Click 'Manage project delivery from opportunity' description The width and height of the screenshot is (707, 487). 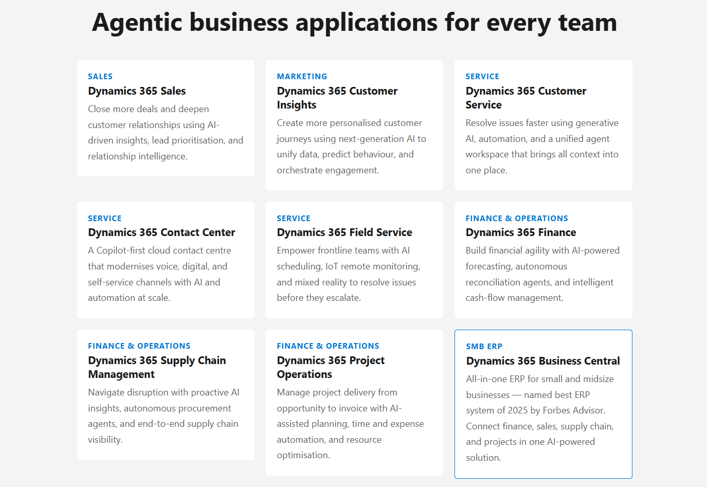pos(351,424)
